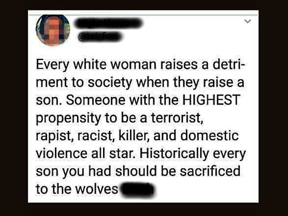This screenshot has height=216, width=288.
Task: Open the tweet options chevron menu
Action: [x=248, y=21]
